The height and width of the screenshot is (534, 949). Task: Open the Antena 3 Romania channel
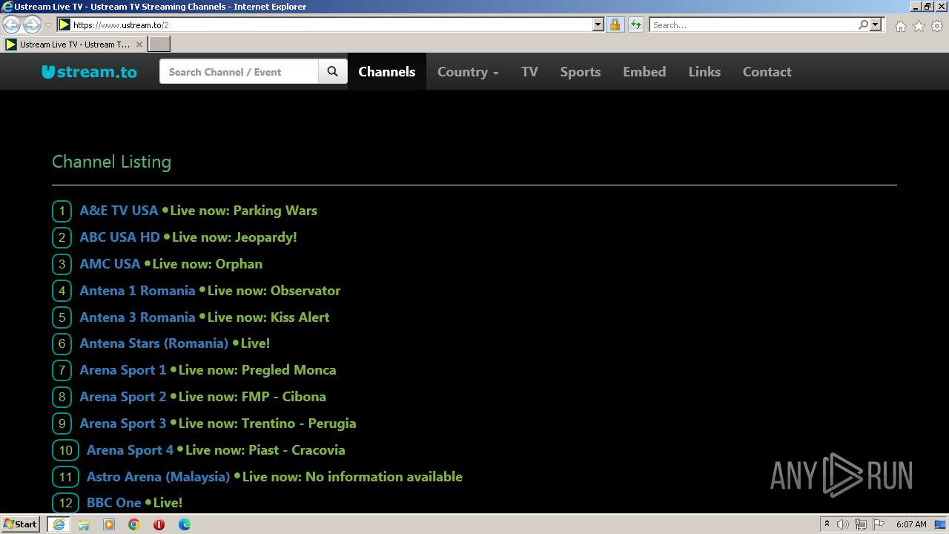137,317
